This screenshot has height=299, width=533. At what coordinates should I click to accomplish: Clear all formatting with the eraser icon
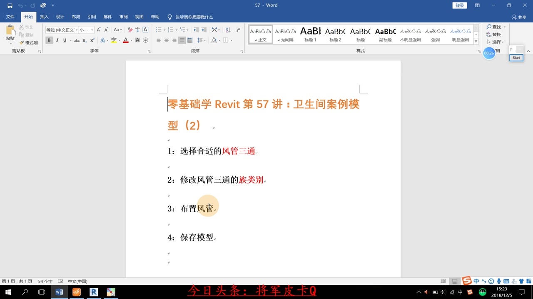pos(130,30)
